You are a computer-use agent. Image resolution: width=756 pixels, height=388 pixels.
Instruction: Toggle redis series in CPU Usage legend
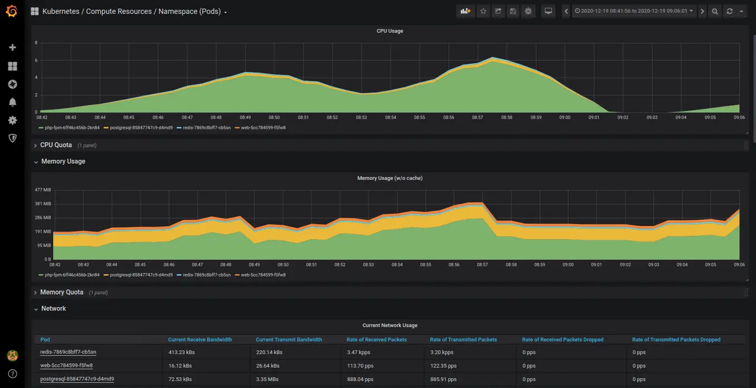[208, 128]
